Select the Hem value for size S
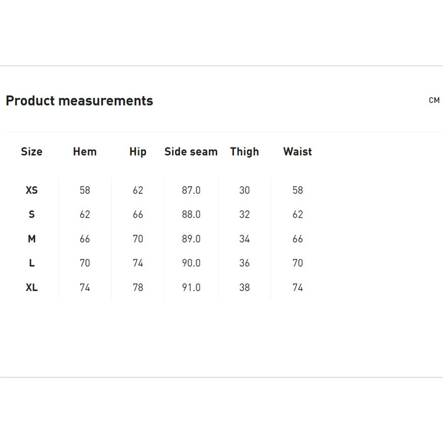Image resolution: width=443 pixels, height=443 pixels. tap(85, 215)
